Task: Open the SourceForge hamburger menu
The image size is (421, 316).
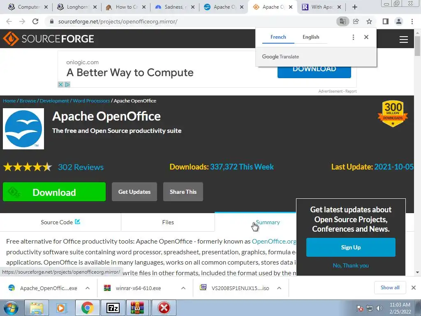Action: [404, 39]
